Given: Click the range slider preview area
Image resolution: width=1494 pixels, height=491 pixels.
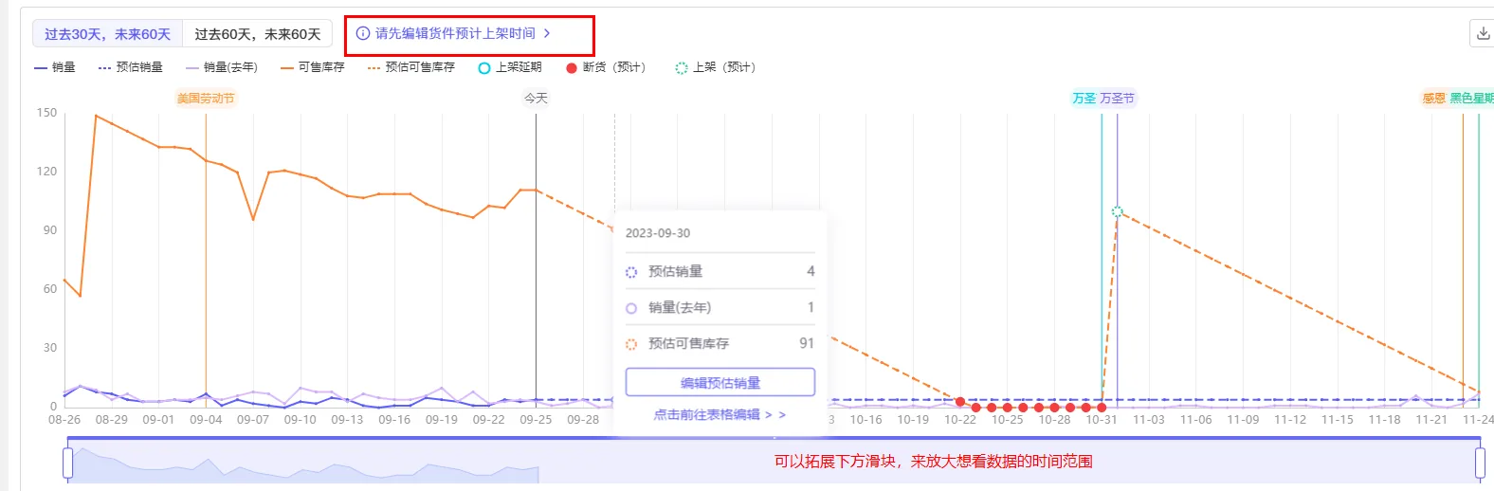Looking at the screenshot, I should click(x=774, y=462).
